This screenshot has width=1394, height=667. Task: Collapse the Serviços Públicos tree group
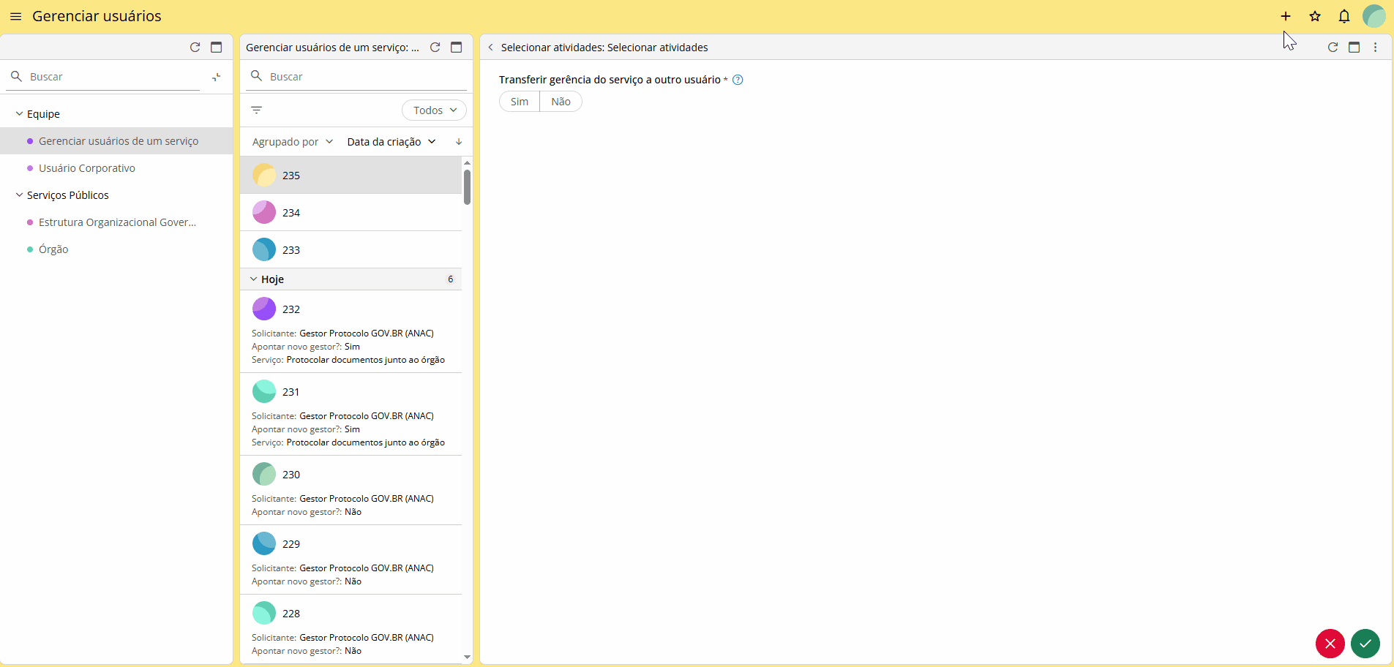tap(19, 195)
